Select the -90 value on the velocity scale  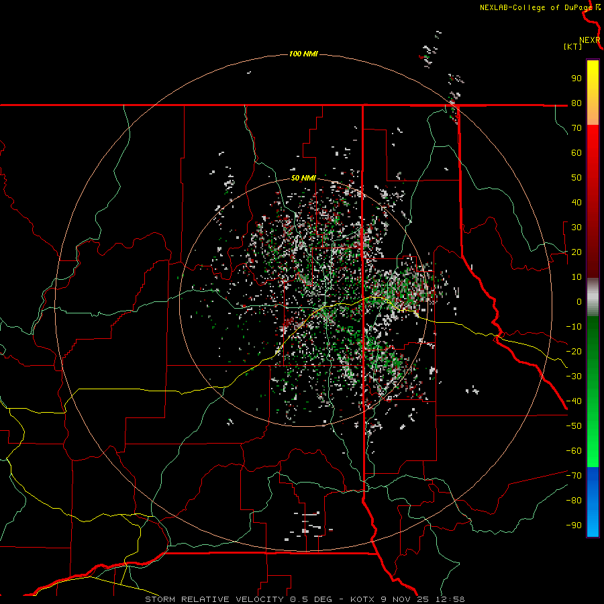tap(574, 525)
